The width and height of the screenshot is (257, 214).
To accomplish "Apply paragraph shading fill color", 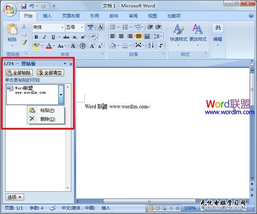I will pos(113,45).
